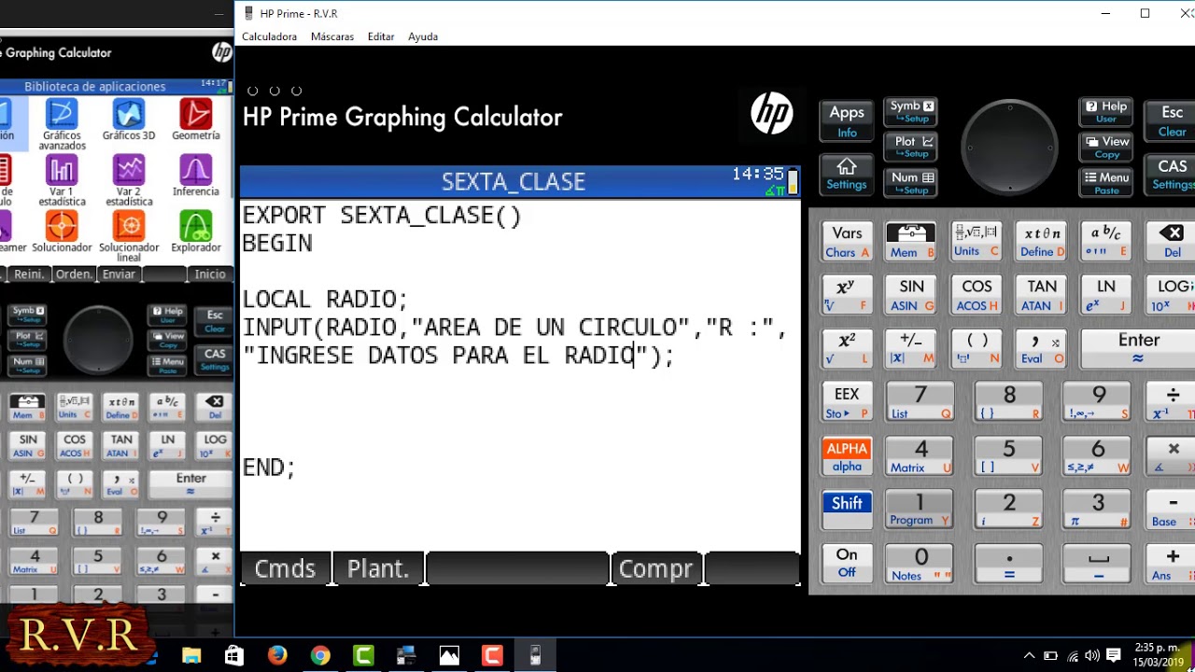The width and height of the screenshot is (1195, 672).
Task: Select the Plot key on right keypad
Action: [x=911, y=147]
